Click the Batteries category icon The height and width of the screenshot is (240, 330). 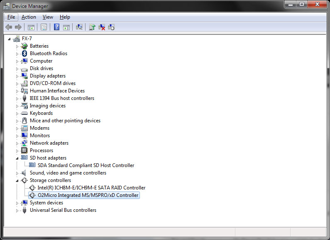point(24,46)
